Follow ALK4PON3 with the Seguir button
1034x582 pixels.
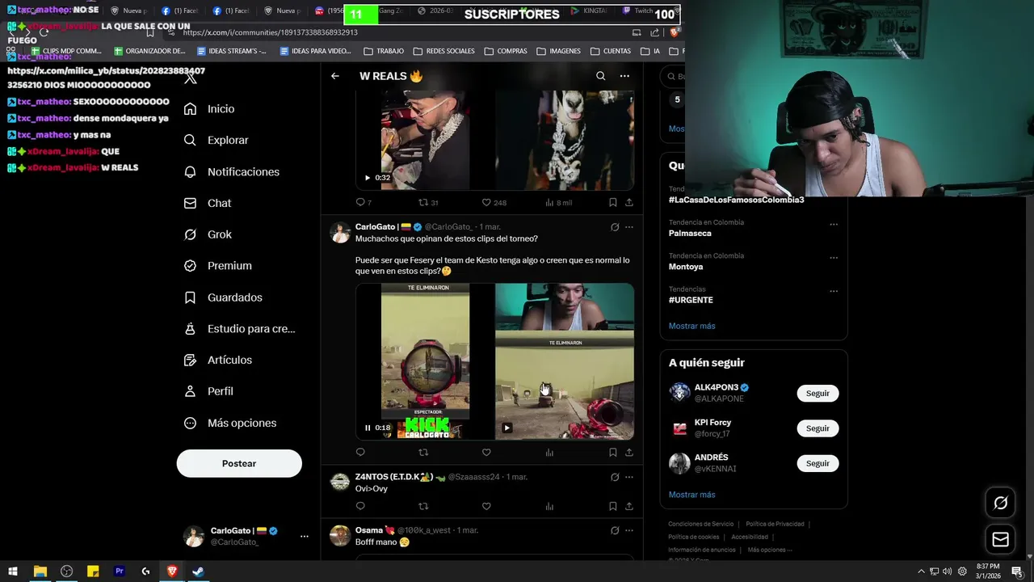point(818,393)
